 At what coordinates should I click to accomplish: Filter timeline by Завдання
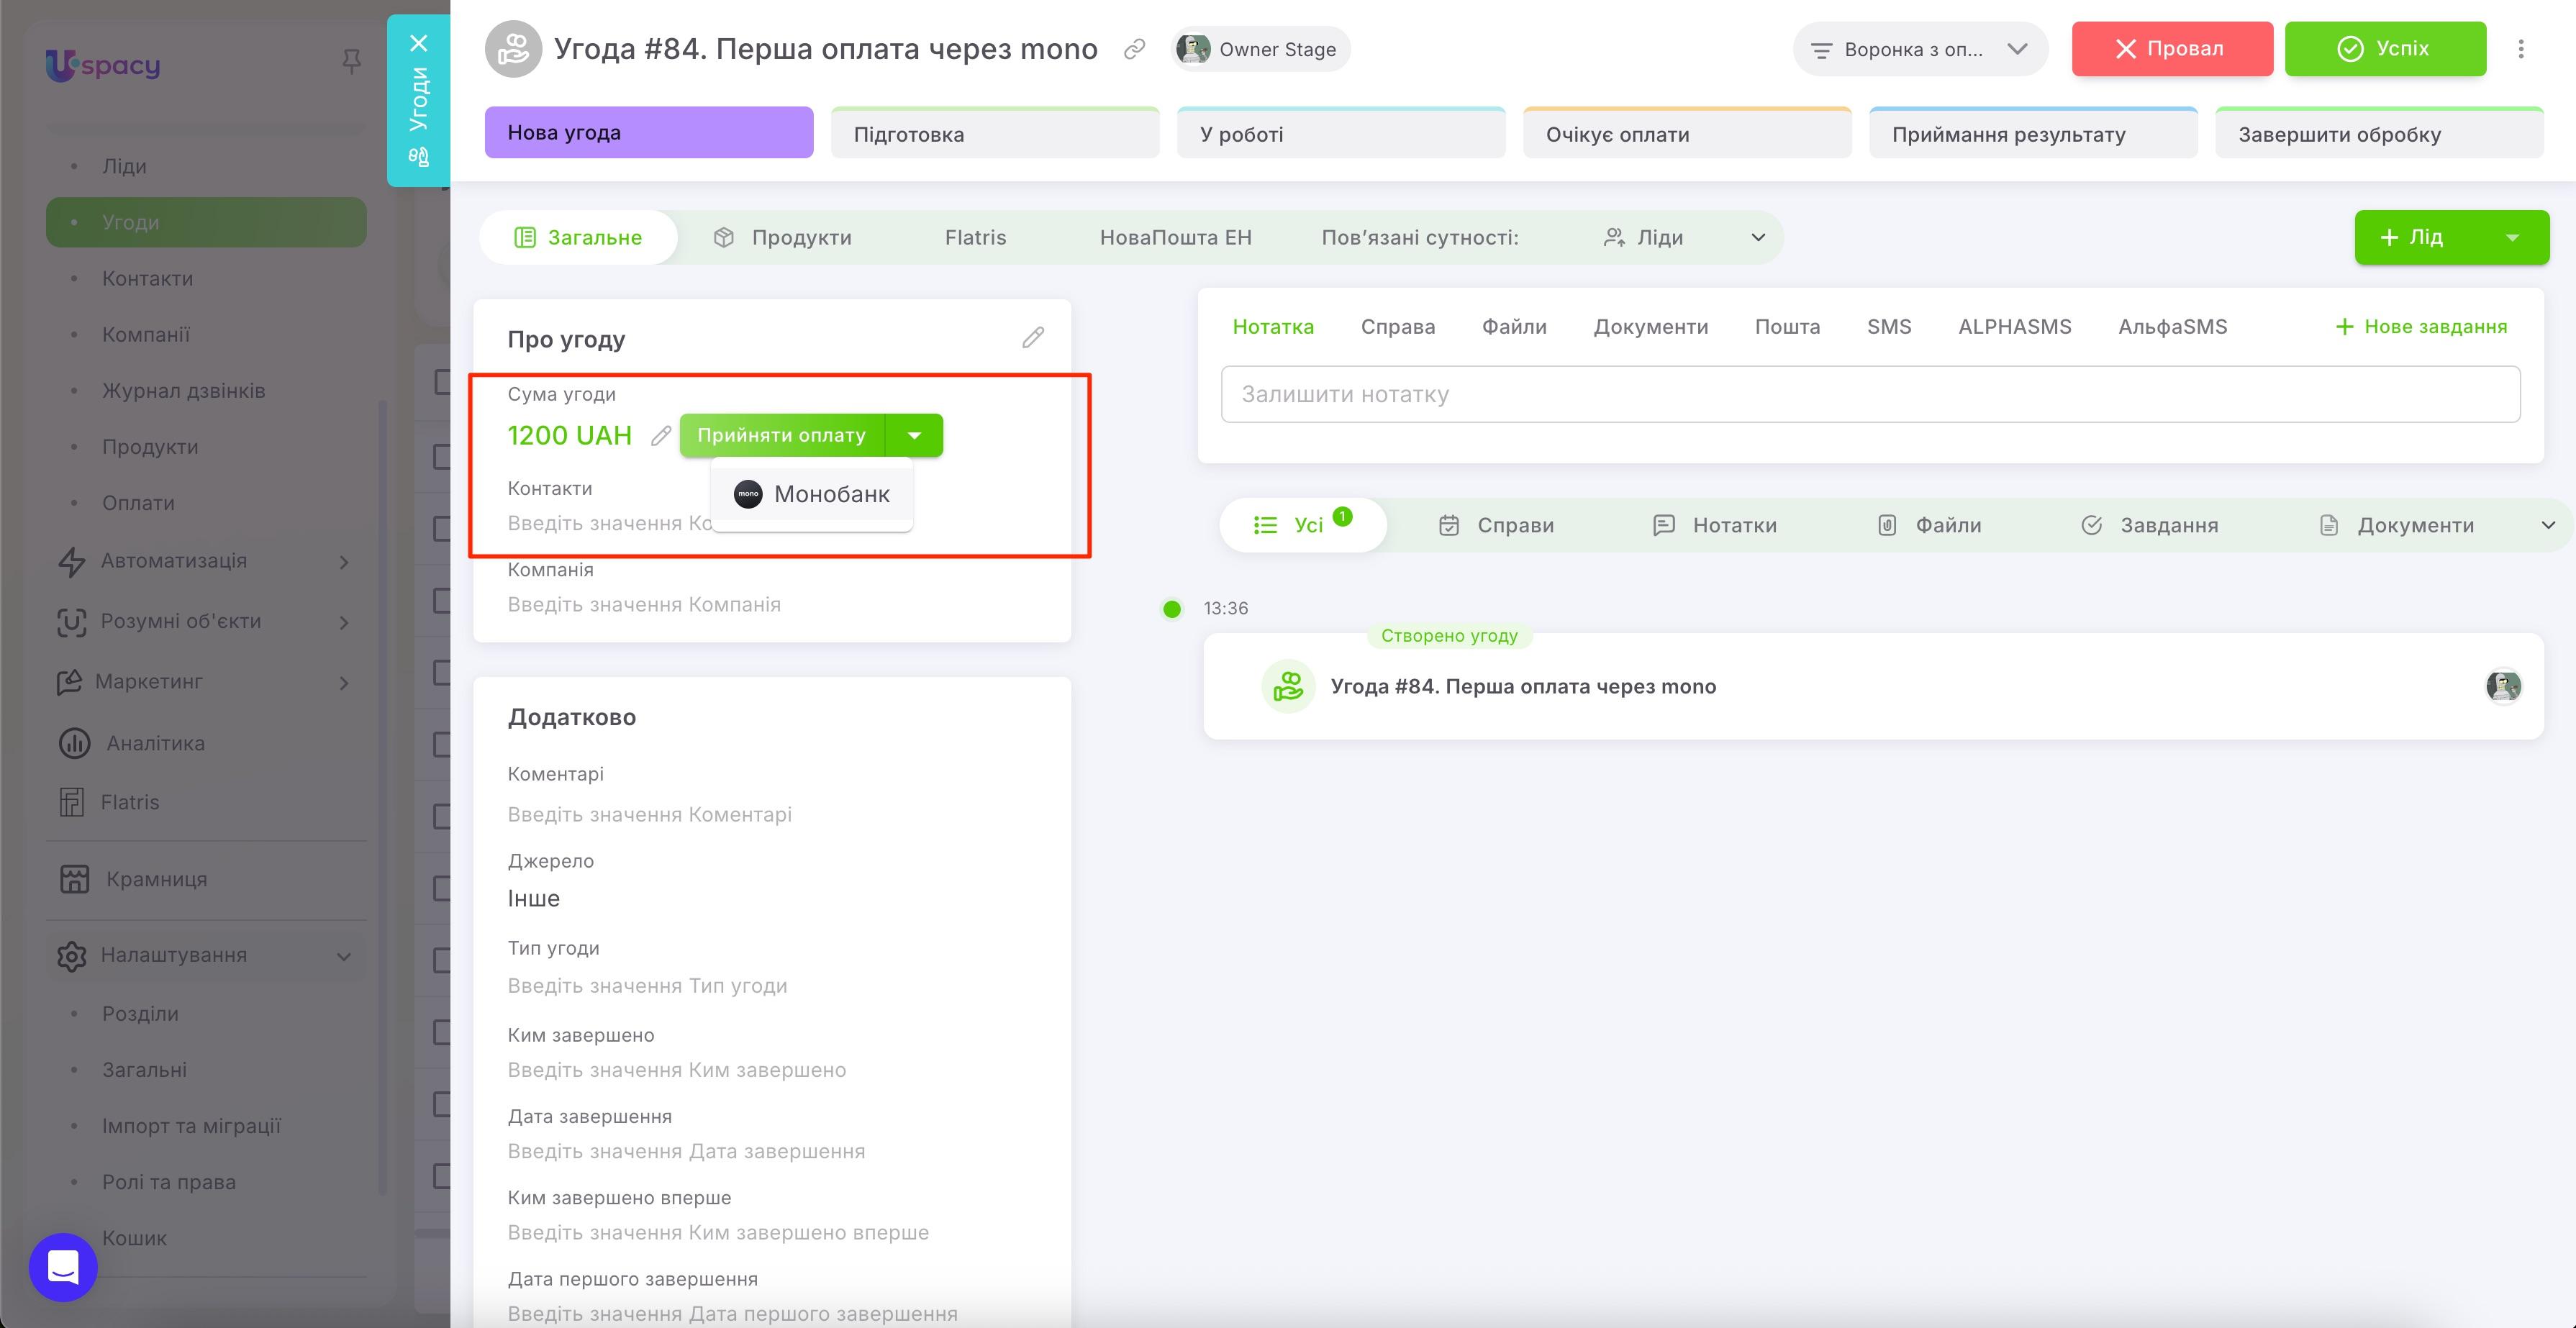pos(2150,525)
